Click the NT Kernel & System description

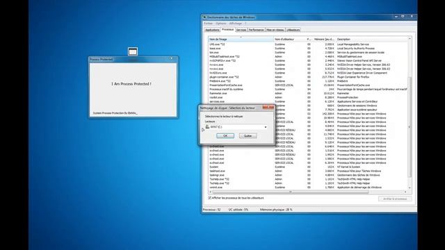pyautogui.click(x=348, y=167)
